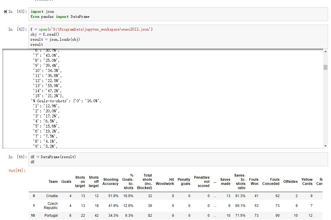
Task: Click the 41.9% shooting accuracy cell
Action: [x=113, y=206]
